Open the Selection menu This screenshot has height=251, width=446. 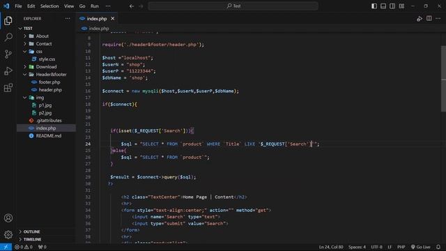49,6
